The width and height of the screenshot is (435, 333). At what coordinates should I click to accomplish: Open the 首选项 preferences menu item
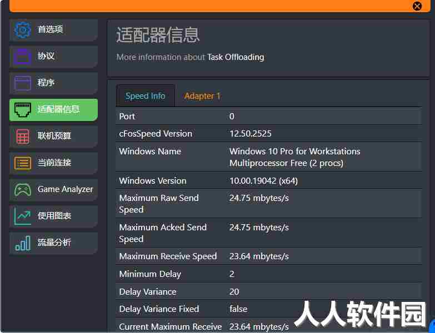(x=53, y=29)
